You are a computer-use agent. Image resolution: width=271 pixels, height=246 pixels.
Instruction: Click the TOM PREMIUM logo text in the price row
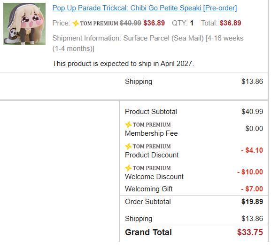click(x=99, y=23)
